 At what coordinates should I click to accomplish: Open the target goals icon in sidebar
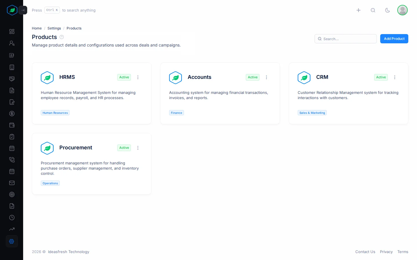point(12,194)
